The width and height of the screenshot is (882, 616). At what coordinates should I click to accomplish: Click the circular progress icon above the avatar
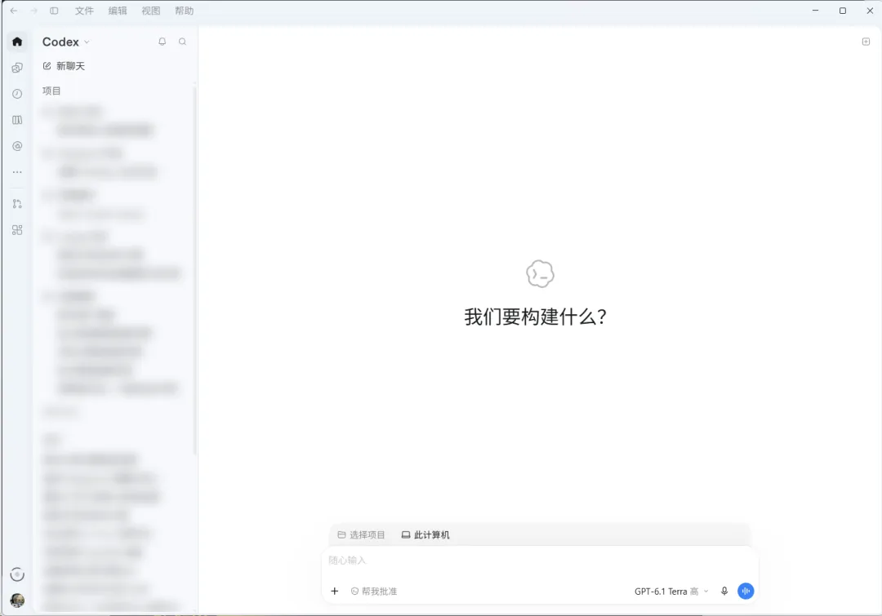pos(17,574)
